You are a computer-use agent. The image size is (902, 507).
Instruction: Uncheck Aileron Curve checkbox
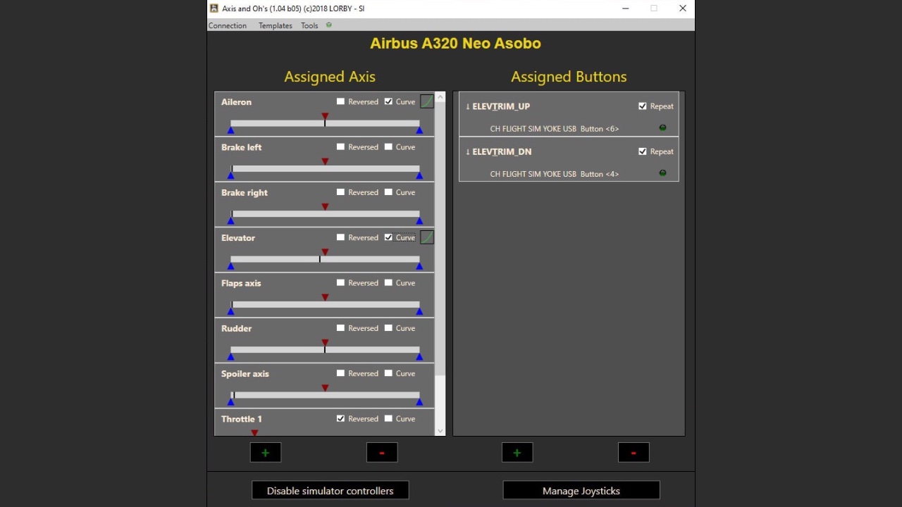pos(388,101)
